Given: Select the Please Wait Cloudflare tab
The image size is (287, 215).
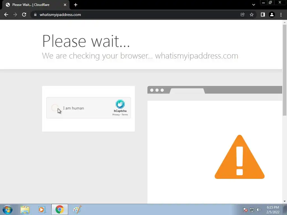Looking at the screenshot, I should click(36, 5).
